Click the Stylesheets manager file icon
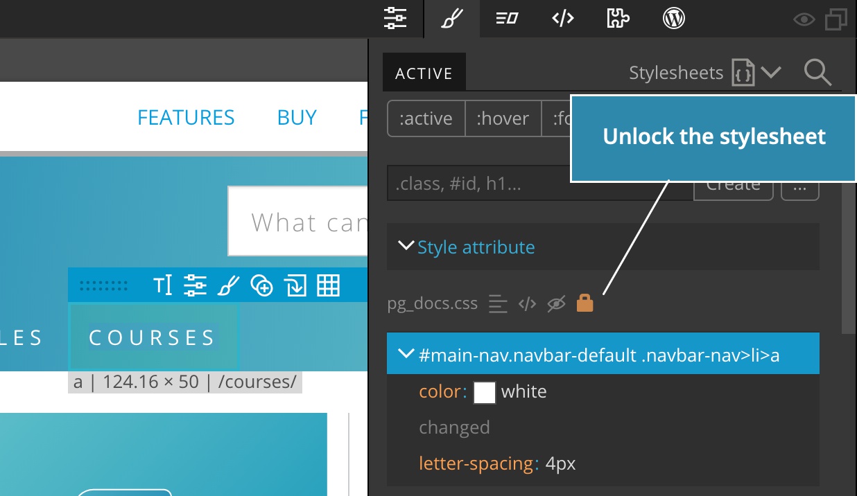The height and width of the screenshot is (496, 857). [743, 72]
